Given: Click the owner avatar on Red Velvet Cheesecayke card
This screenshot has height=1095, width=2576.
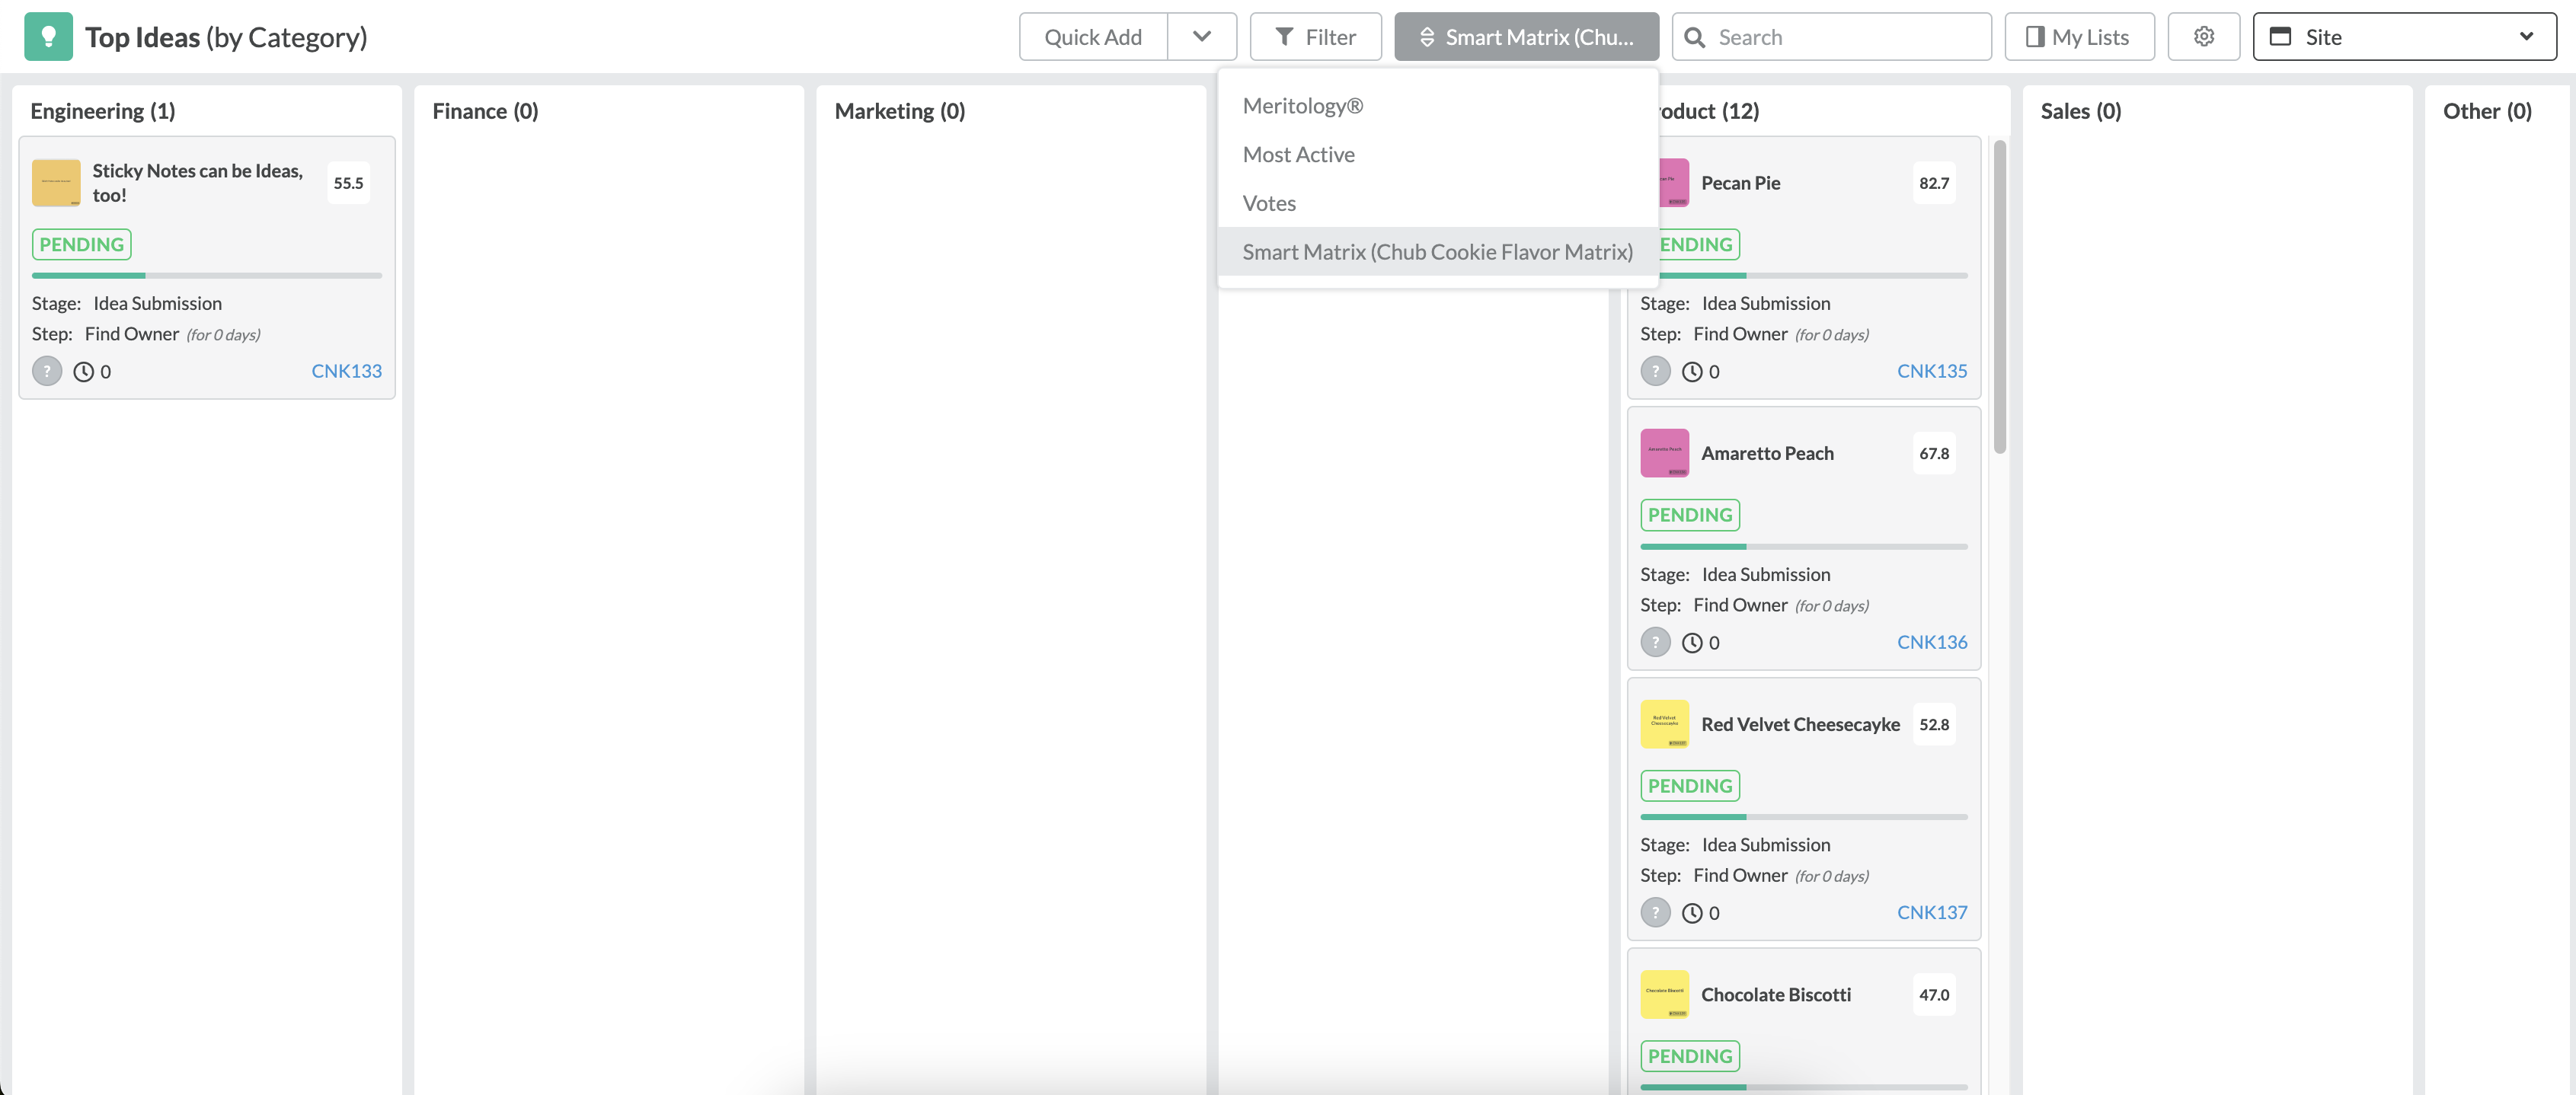Looking at the screenshot, I should (1655, 912).
